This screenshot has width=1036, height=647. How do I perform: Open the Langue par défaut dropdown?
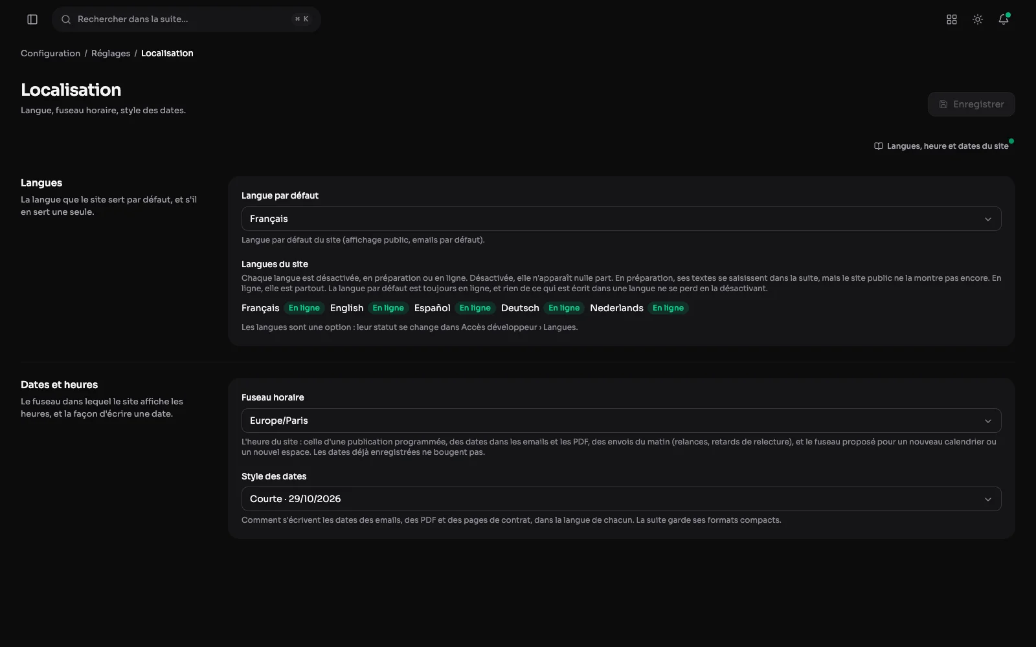coord(622,219)
